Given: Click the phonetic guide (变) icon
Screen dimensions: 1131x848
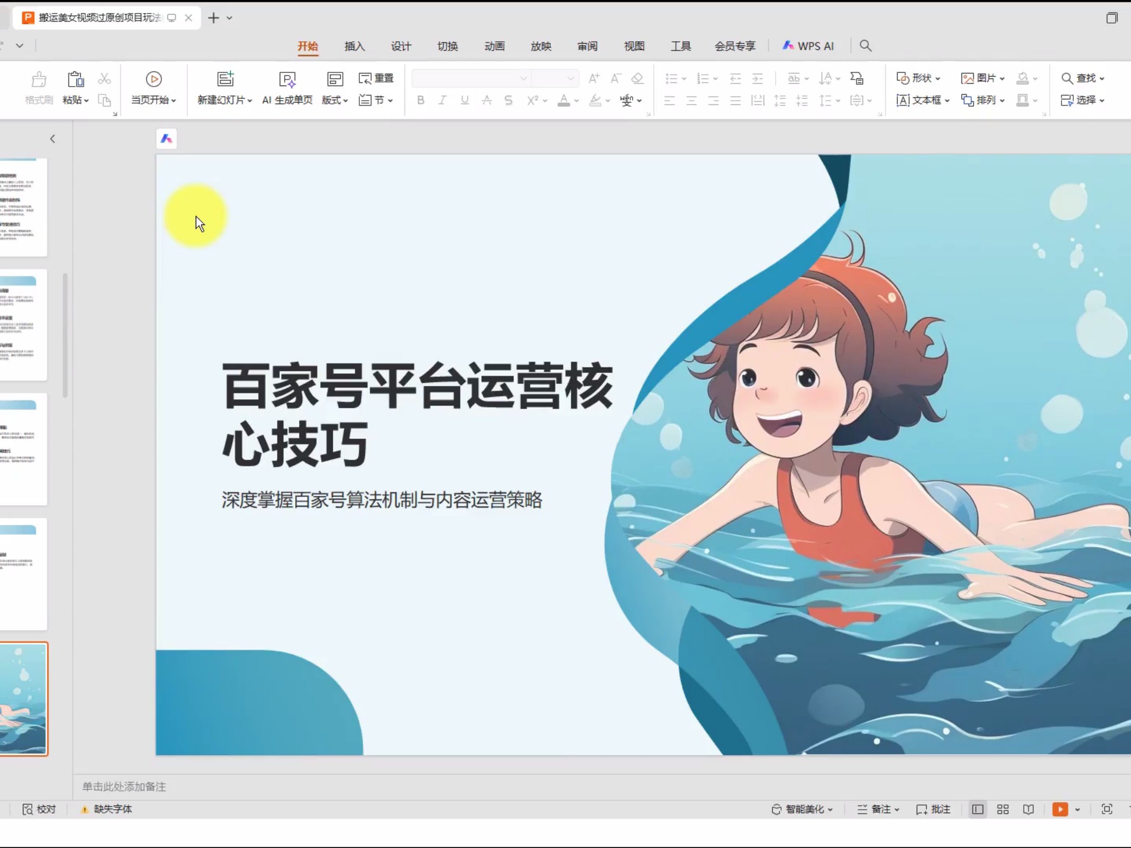Looking at the screenshot, I should point(627,100).
